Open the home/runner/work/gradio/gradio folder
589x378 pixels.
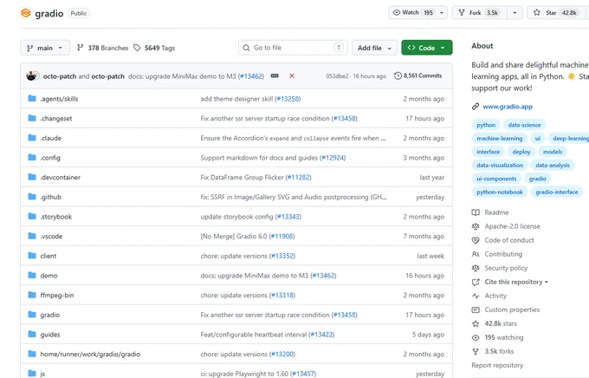[90, 354]
